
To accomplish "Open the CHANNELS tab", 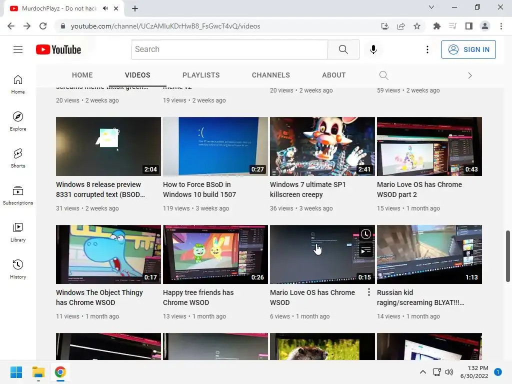I will coord(270,75).
